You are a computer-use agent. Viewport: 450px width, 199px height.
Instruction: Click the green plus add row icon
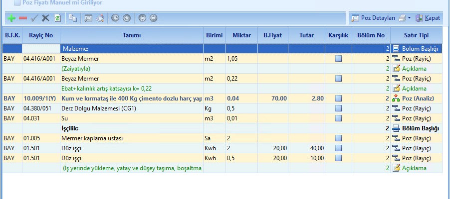[x=11, y=18]
